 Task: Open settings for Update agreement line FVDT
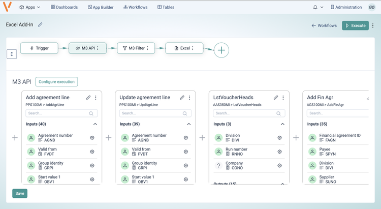186,152
